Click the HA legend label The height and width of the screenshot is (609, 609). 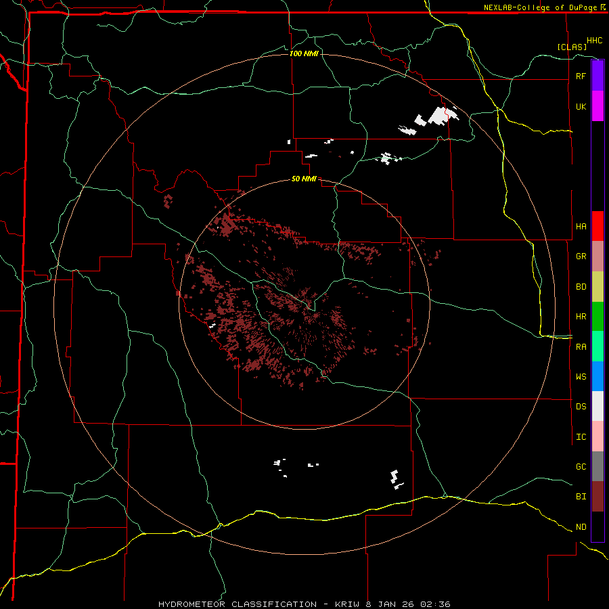[581, 226]
